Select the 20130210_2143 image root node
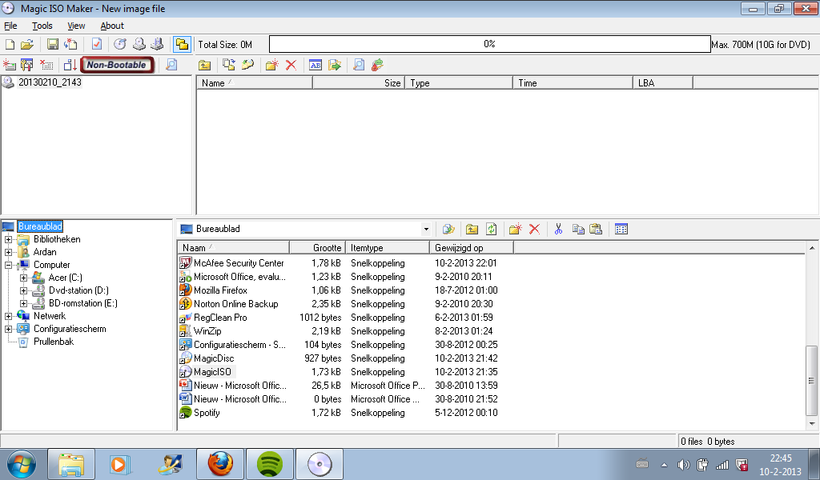 coord(50,82)
